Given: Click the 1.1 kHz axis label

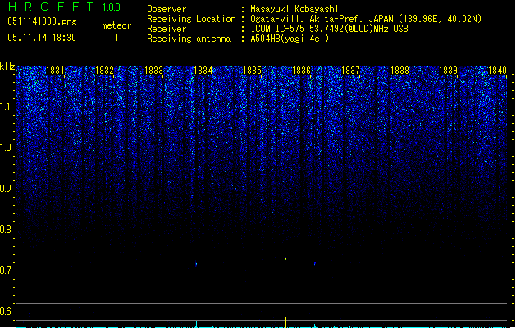Looking at the screenshot, I should 7,107.
